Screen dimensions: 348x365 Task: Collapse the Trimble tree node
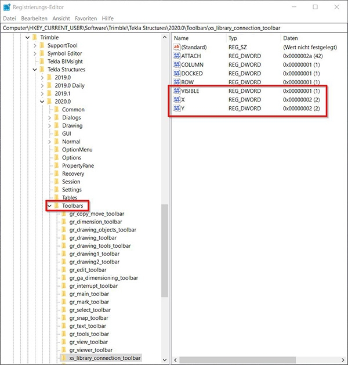point(27,37)
